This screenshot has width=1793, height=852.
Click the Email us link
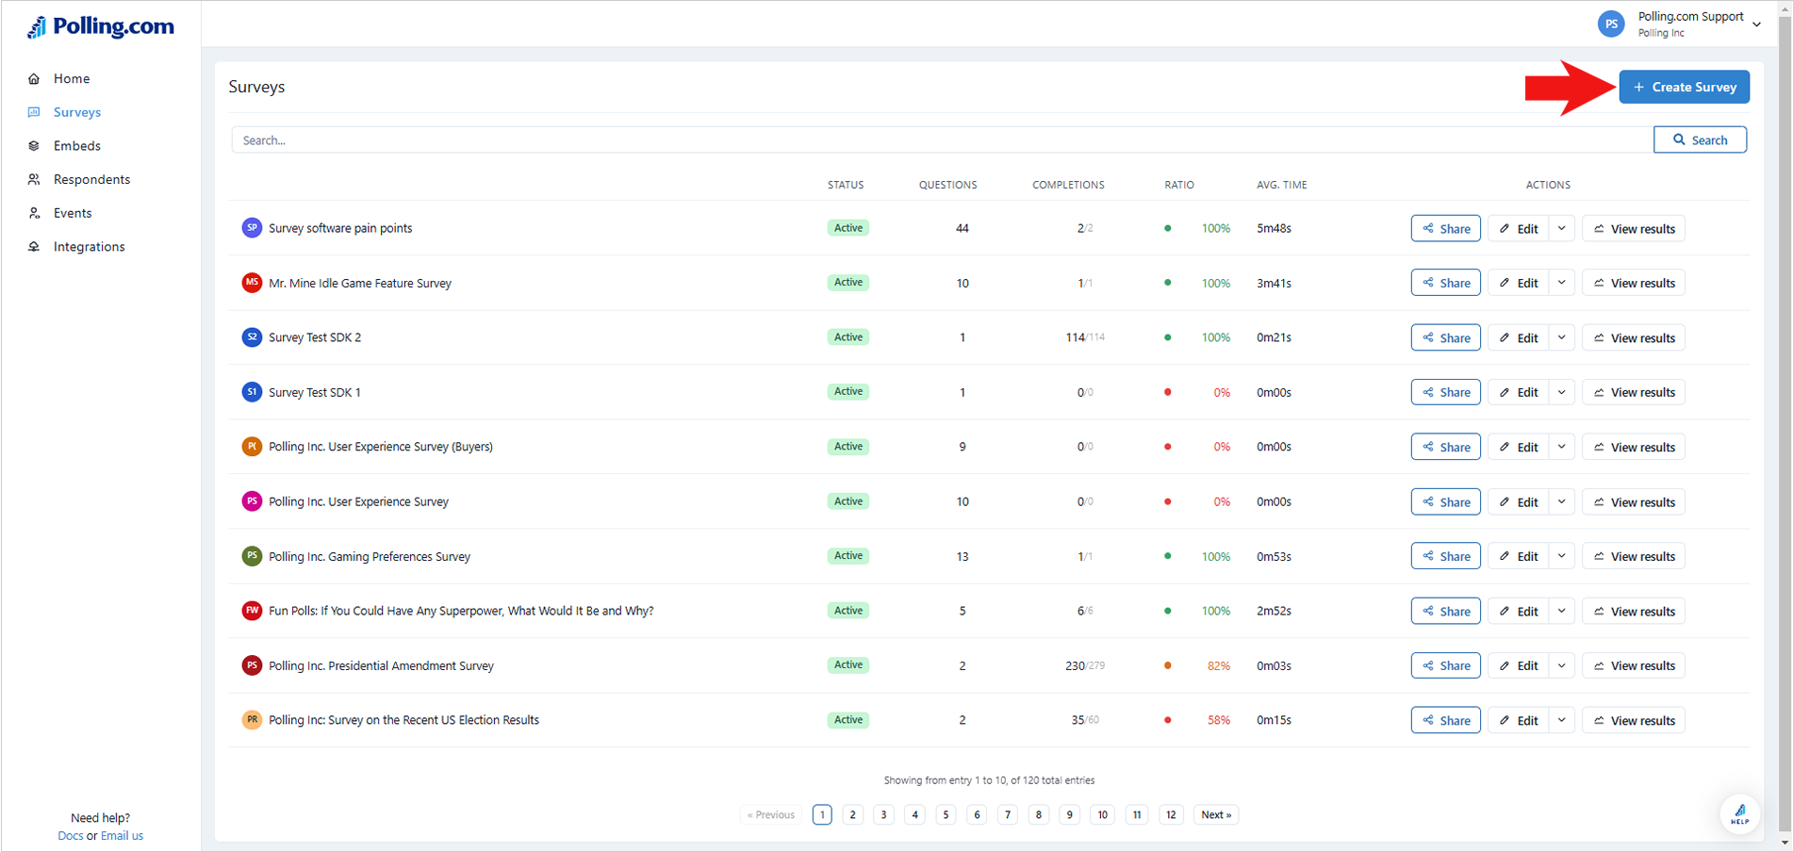123,836
